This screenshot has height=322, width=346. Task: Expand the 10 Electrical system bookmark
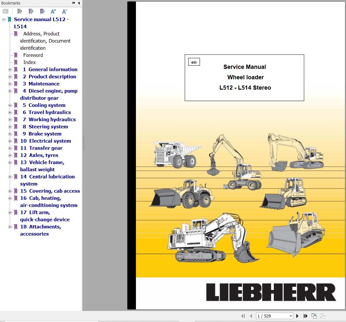click(x=10, y=141)
